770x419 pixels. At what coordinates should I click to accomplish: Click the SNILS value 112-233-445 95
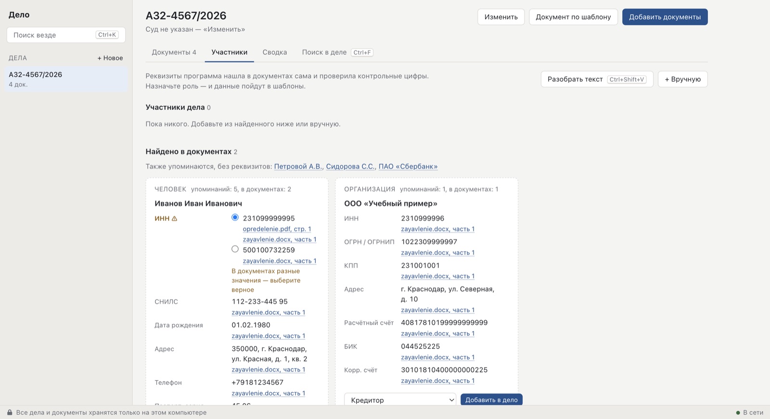[260, 302]
